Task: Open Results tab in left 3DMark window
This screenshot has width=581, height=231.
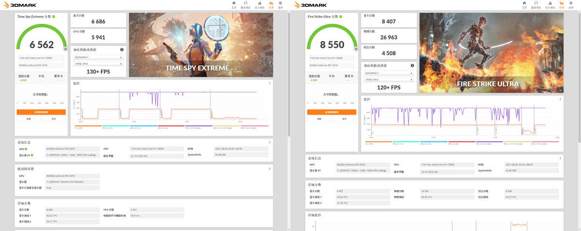Action: [271, 5]
